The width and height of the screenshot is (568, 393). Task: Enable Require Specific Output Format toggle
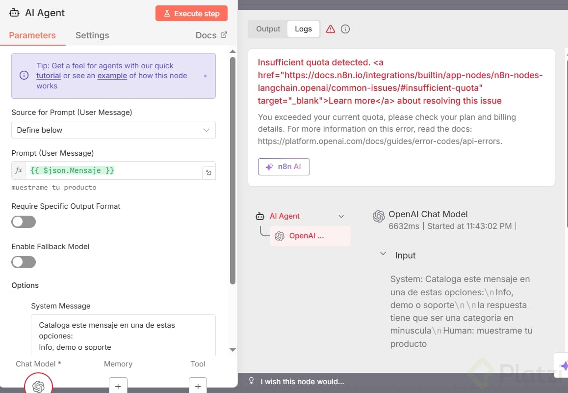coord(24,222)
